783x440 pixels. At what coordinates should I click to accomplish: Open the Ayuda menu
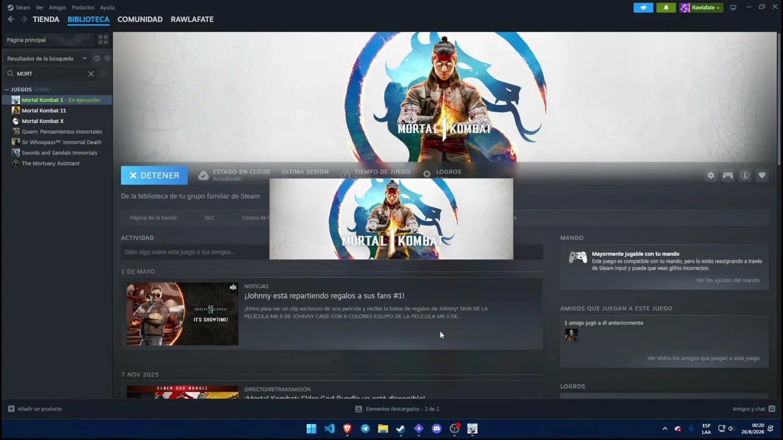(x=107, y=7)
